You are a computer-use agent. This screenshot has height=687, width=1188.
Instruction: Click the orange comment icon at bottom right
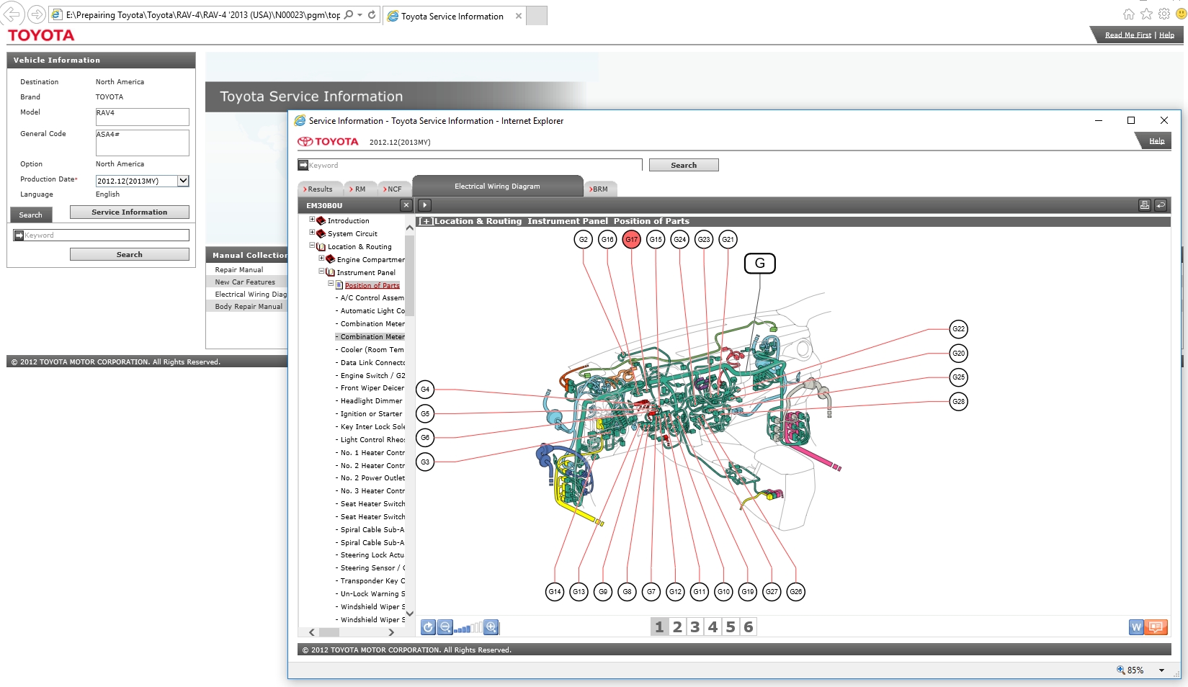(x=1156, y=627)
